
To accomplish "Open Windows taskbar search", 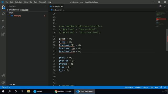I will click(x=9, y=91).
